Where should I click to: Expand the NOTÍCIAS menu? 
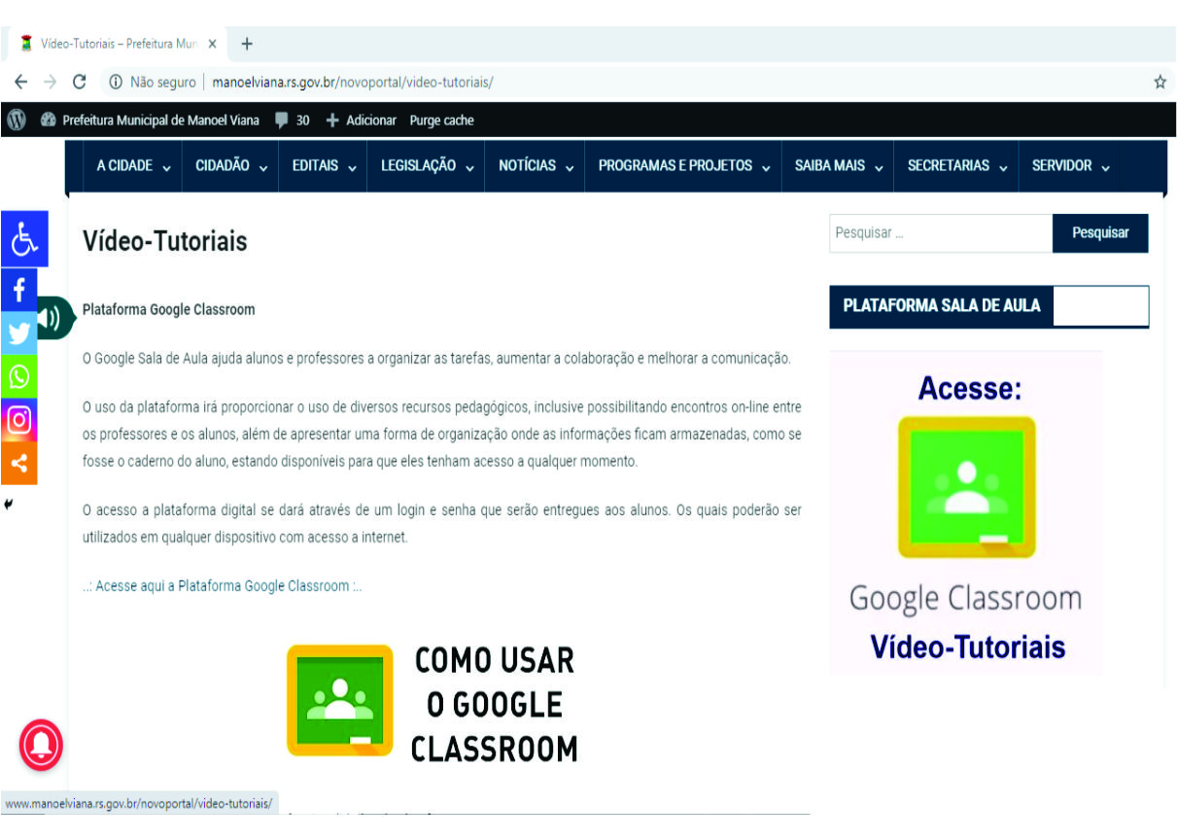tap(536, 166)
